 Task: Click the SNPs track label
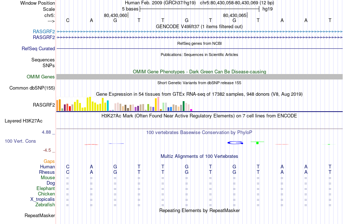coord(49,65)
